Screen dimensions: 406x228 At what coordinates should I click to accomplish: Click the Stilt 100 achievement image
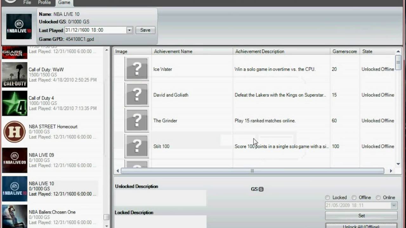tap(137, 146)
